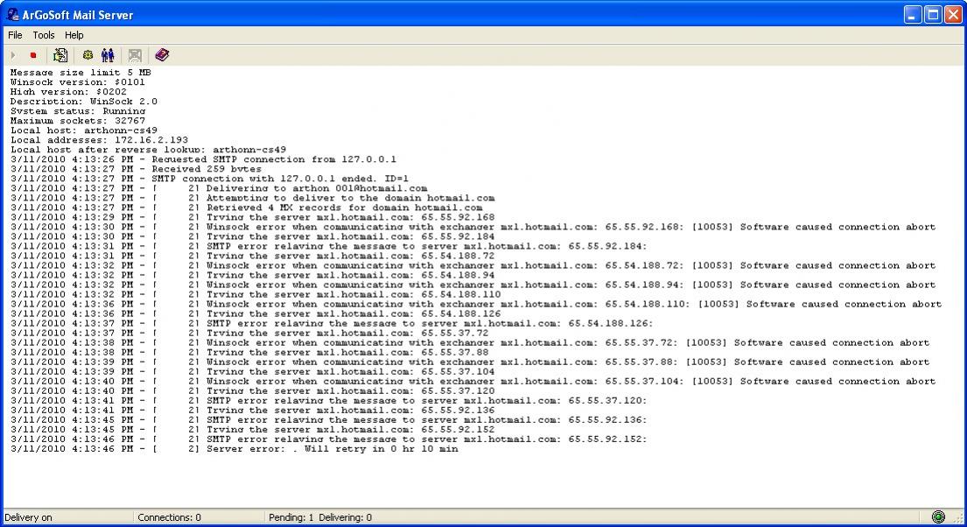Click the Winsock error line for 65.55.37.88
The width and height of the screenshot is (967, 527).
coord(470,362)
